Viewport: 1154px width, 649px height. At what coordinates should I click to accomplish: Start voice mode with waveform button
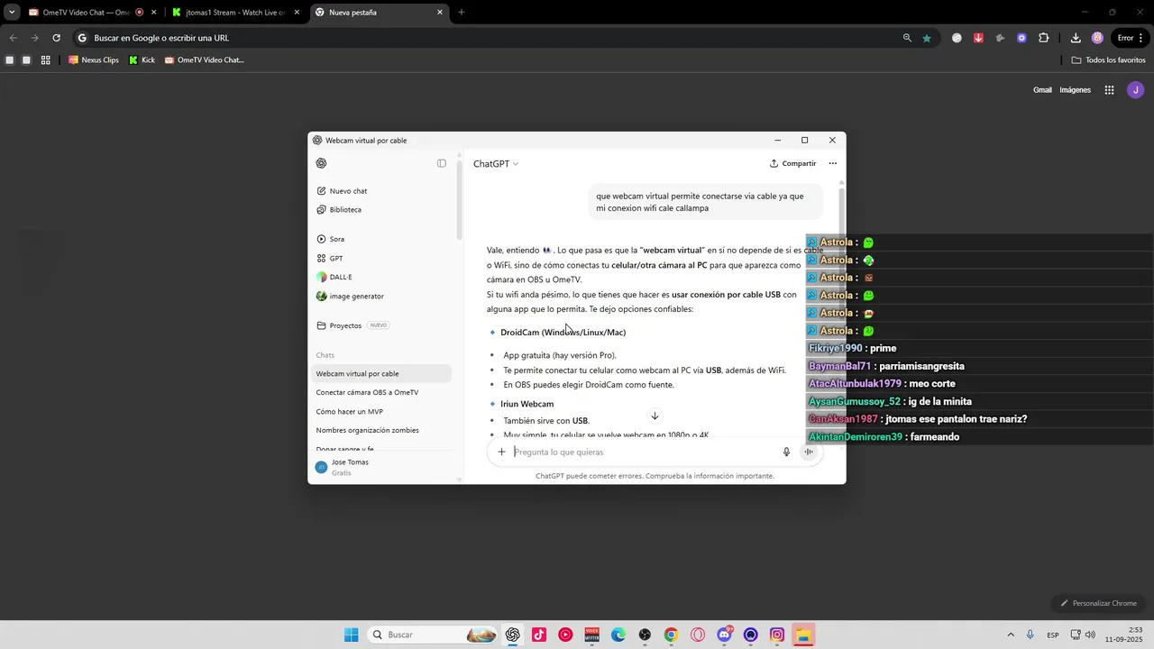809,452
